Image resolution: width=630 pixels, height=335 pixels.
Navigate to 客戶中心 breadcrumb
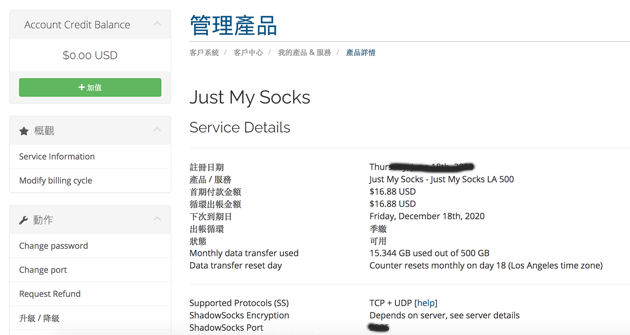[248, 52]
